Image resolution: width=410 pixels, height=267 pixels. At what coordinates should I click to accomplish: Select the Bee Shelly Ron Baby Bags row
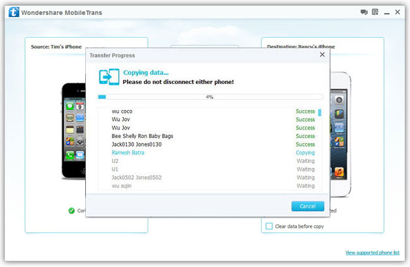(209, 136)
